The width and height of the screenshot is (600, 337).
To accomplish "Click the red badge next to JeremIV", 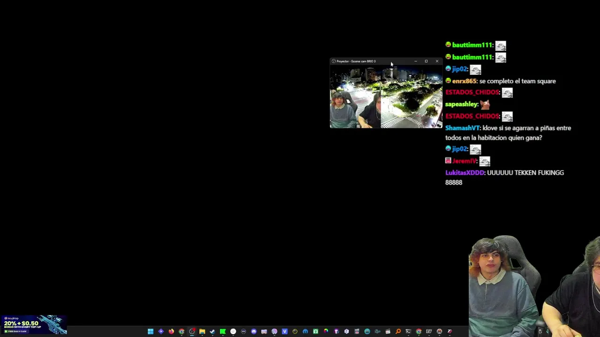I will point(448,161).
